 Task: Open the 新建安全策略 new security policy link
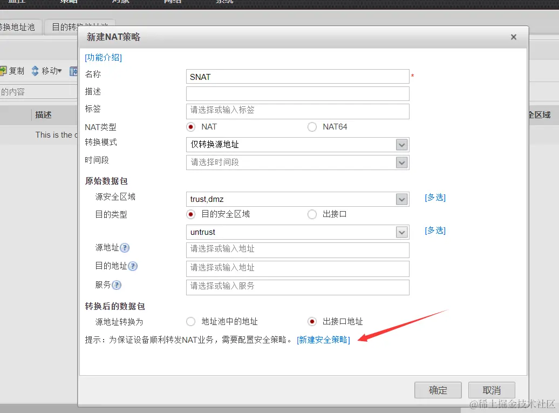pyautogui.click(x=323, y=340)
